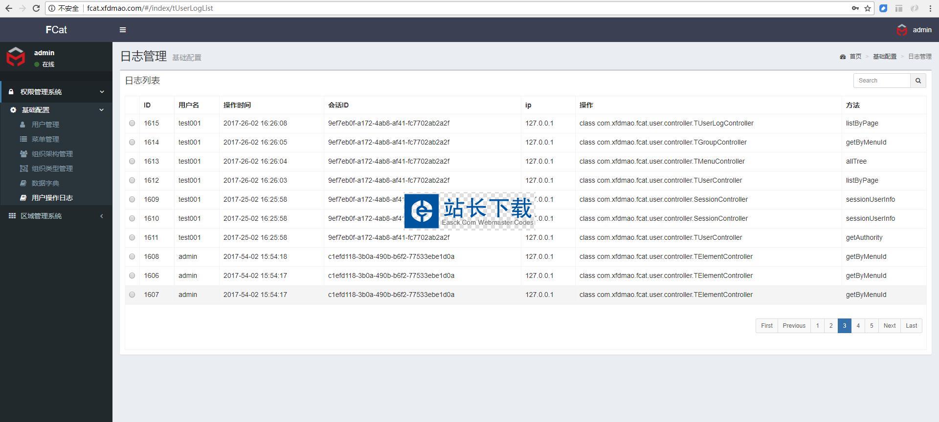
Task: Expand the 区域管理系统 menu section
Action: point(56,216)
